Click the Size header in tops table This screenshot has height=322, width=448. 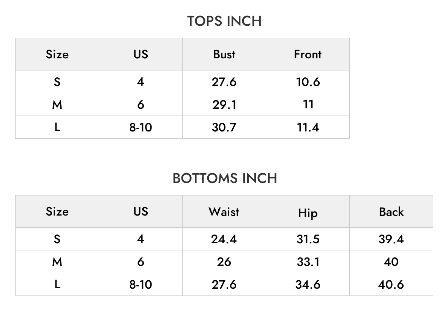pos(57,54)
